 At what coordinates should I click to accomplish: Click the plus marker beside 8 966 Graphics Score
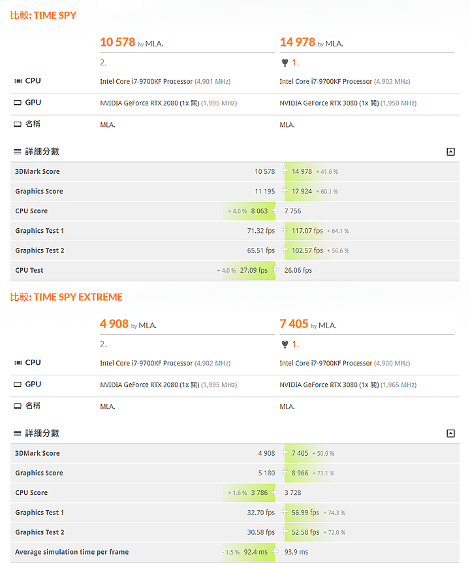285,472
